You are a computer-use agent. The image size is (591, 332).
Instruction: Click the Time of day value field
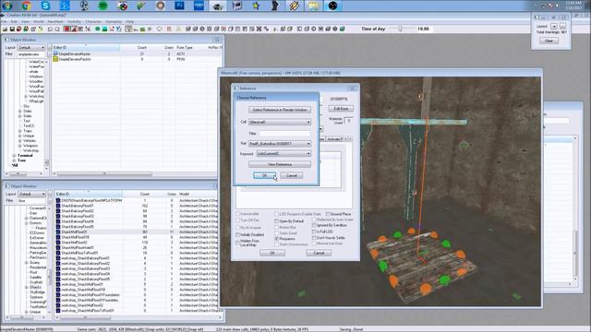pyautogui.click(x=425, y=29)
